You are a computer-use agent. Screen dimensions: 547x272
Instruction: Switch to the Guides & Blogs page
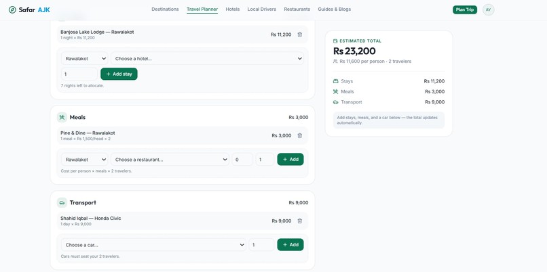tap(334, 9)
